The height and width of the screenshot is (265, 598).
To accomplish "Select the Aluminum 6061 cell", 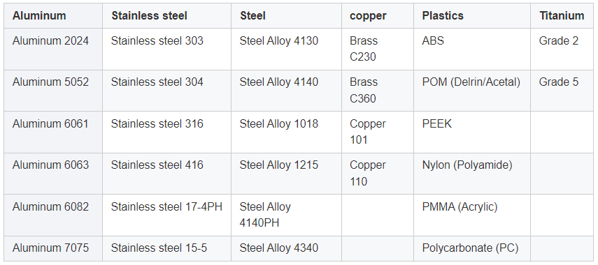I will coord(53,132).
